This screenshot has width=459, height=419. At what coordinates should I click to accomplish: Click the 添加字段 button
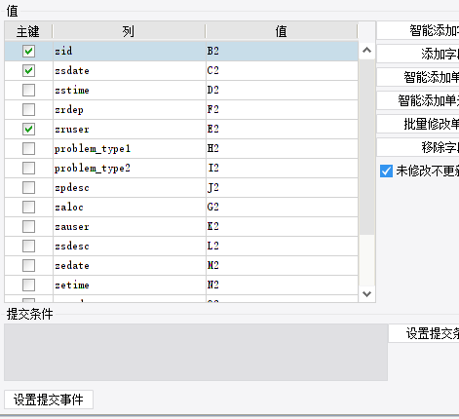click(418, 54)
